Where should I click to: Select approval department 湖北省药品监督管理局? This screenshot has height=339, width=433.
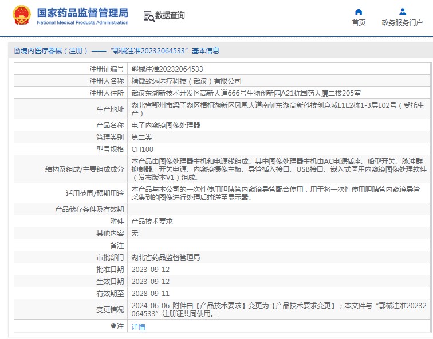[166, 258]
